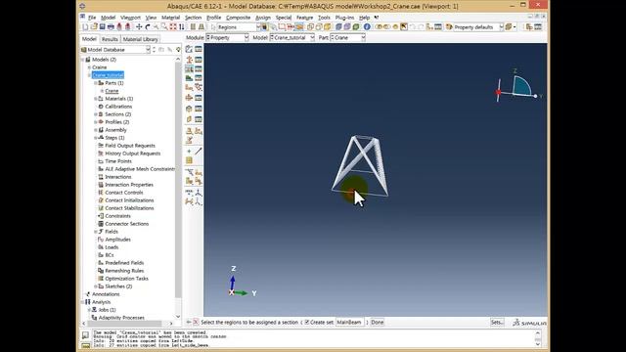Open the Plug-ins menu
The image size is (626, 352).
point(344,18)
